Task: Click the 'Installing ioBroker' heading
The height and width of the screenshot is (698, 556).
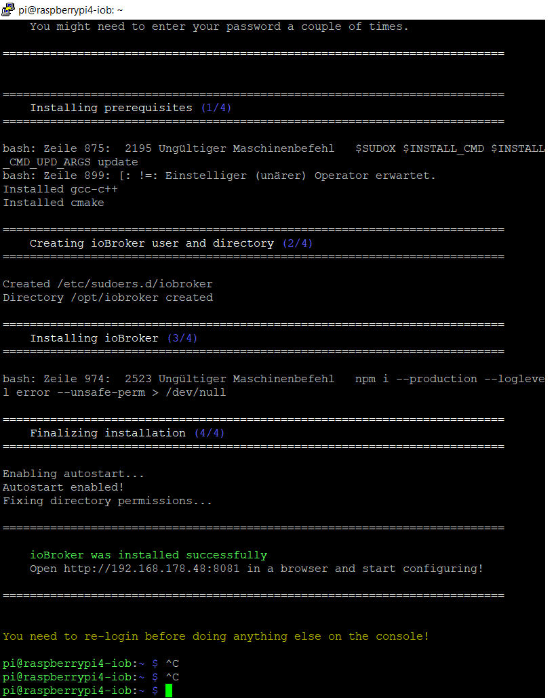Action: (94, 338)
